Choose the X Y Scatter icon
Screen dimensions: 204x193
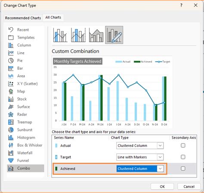click(x=11, y=84)
